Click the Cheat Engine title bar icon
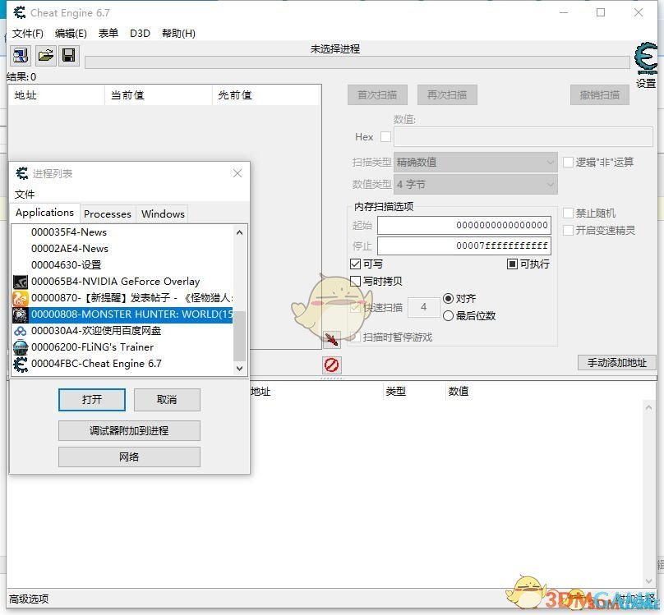The height and width of the screenshot is (615, 664). point(20,12)
